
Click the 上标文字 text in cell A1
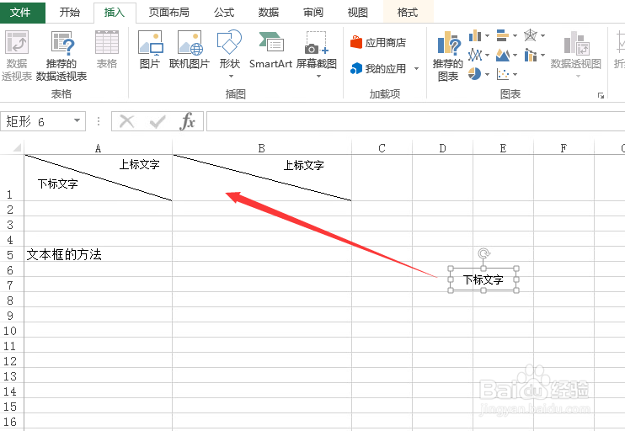coord(140,164)
